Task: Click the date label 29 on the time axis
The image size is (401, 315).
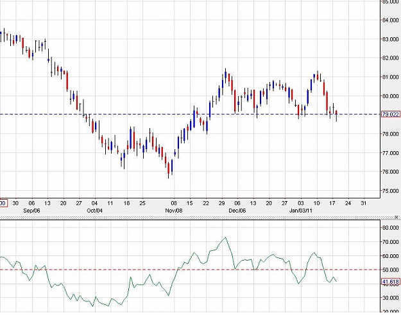Action: point(221,203)
